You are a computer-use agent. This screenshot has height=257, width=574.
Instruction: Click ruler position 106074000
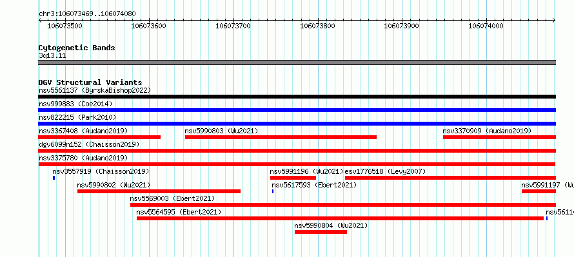[x=486, y=26]
